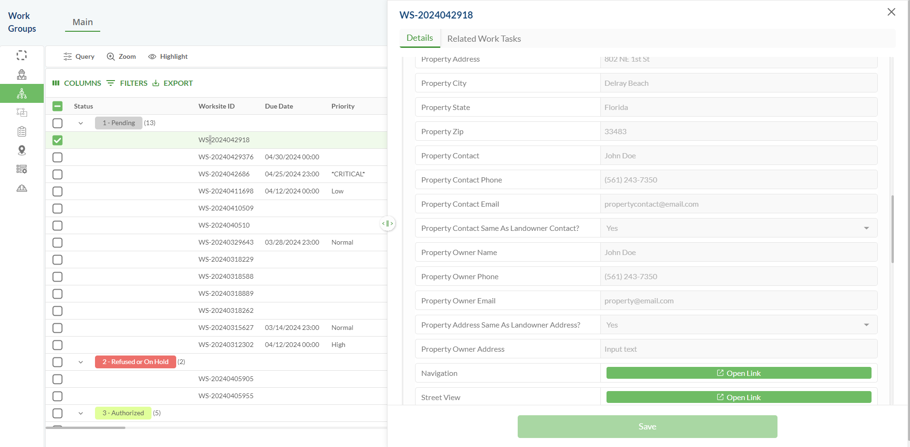Collapse the 1 - Pending group

(81, 123)
